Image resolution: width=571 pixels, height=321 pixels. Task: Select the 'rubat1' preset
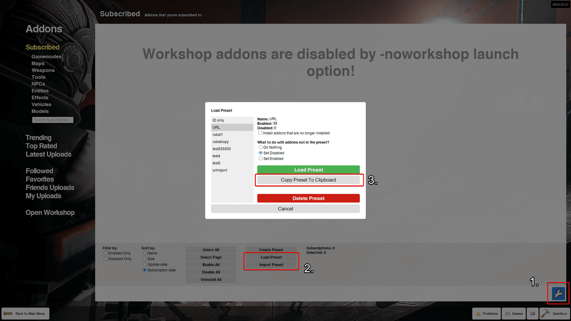click(x=232, y=134)
